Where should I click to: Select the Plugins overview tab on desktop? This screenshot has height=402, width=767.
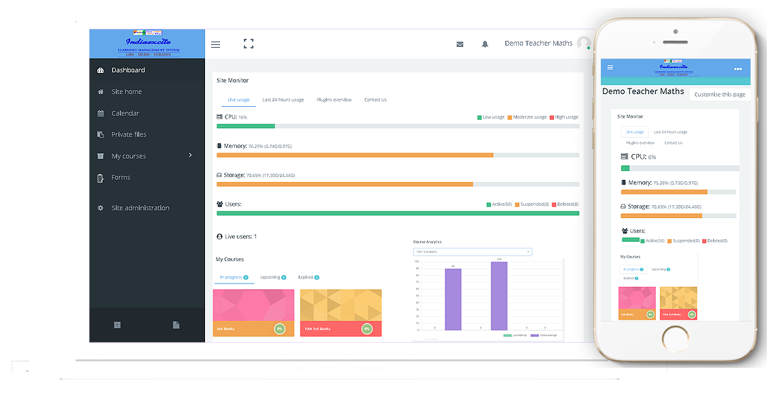[x=334, y=100]
